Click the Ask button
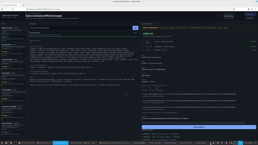Viewport: 258px width, 145px height. [x=135, y=28]
